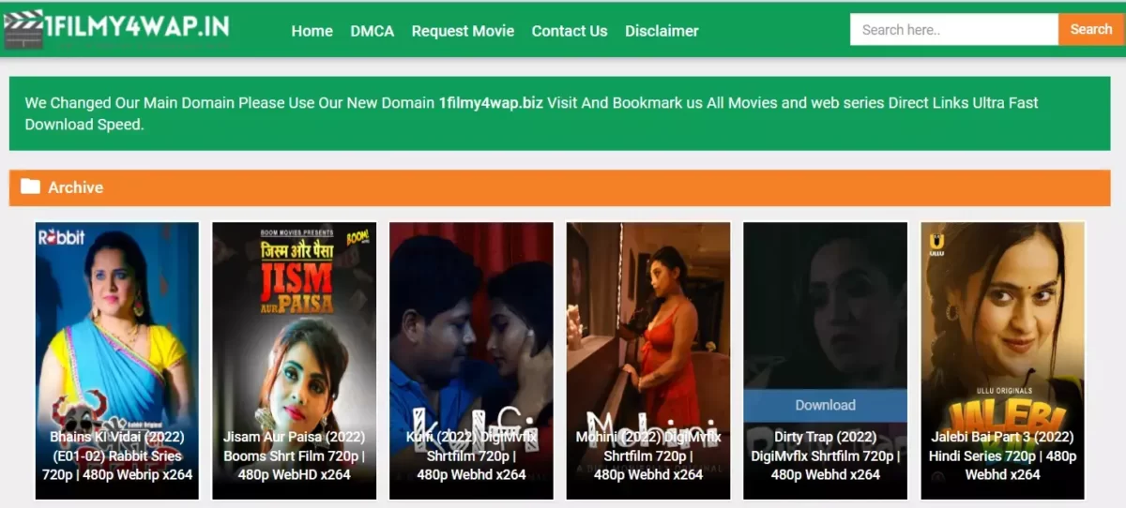Image resolution: width=1126 pixels, height=508 pixels.
Task: Click the Archive section heading
Action: point(75,187)
